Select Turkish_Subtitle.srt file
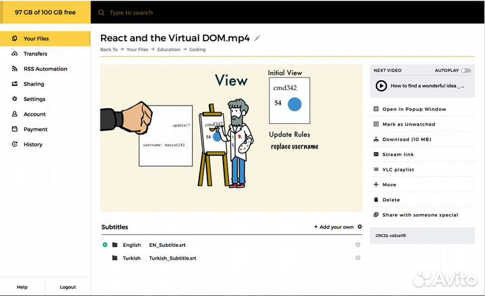This screenshot has width=485, height=296. click(172, 258)
